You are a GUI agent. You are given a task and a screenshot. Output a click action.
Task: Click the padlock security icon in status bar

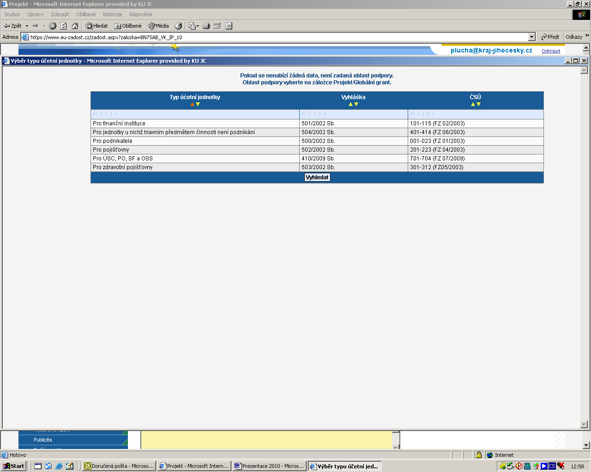(x=479, y=455)
